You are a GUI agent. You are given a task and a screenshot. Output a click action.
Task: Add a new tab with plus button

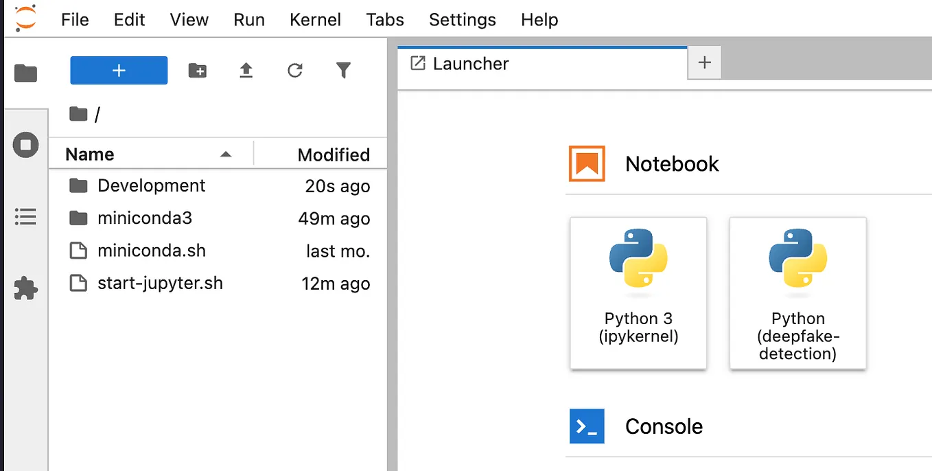pyautogui.click(x=704, y=63)
